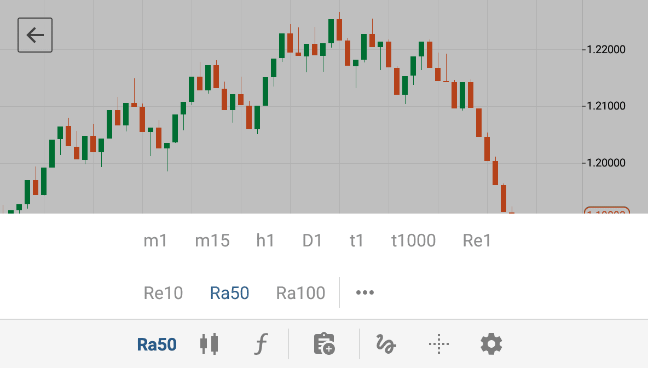This screenshot has width=648, height=368.
Task: Collapse period list via toolbar Ra50
Action: click(x=157, y=344)
